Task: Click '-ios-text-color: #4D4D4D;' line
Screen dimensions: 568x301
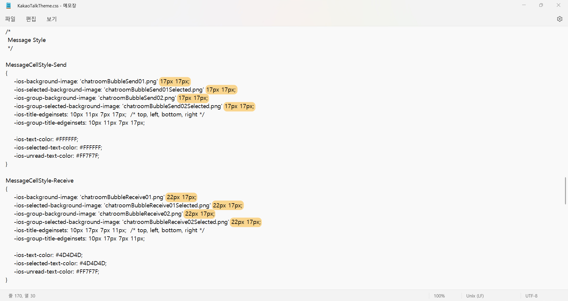Action: (48, 255)
